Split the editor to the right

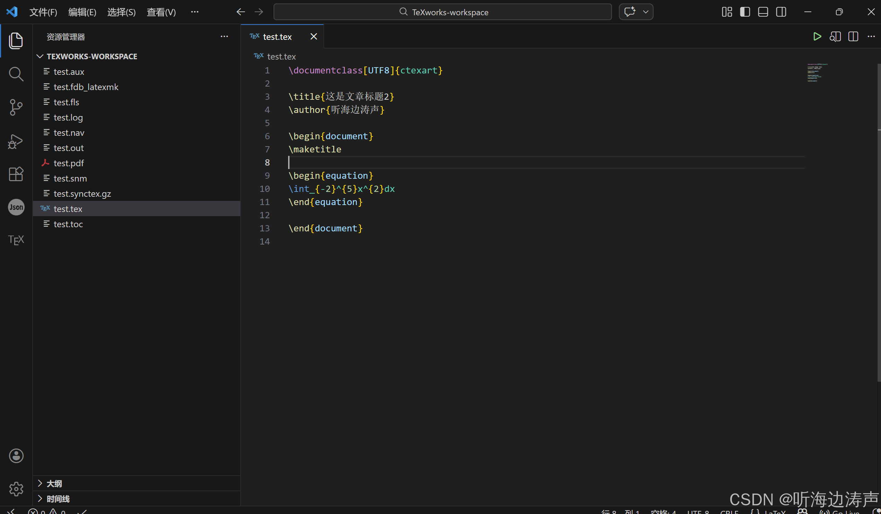853,36
